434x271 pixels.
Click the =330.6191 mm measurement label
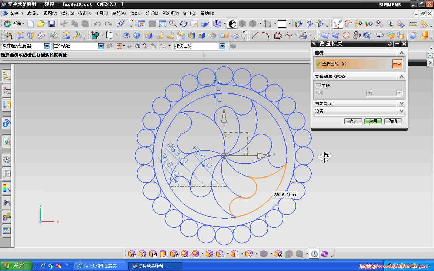[x=284, y=195]
